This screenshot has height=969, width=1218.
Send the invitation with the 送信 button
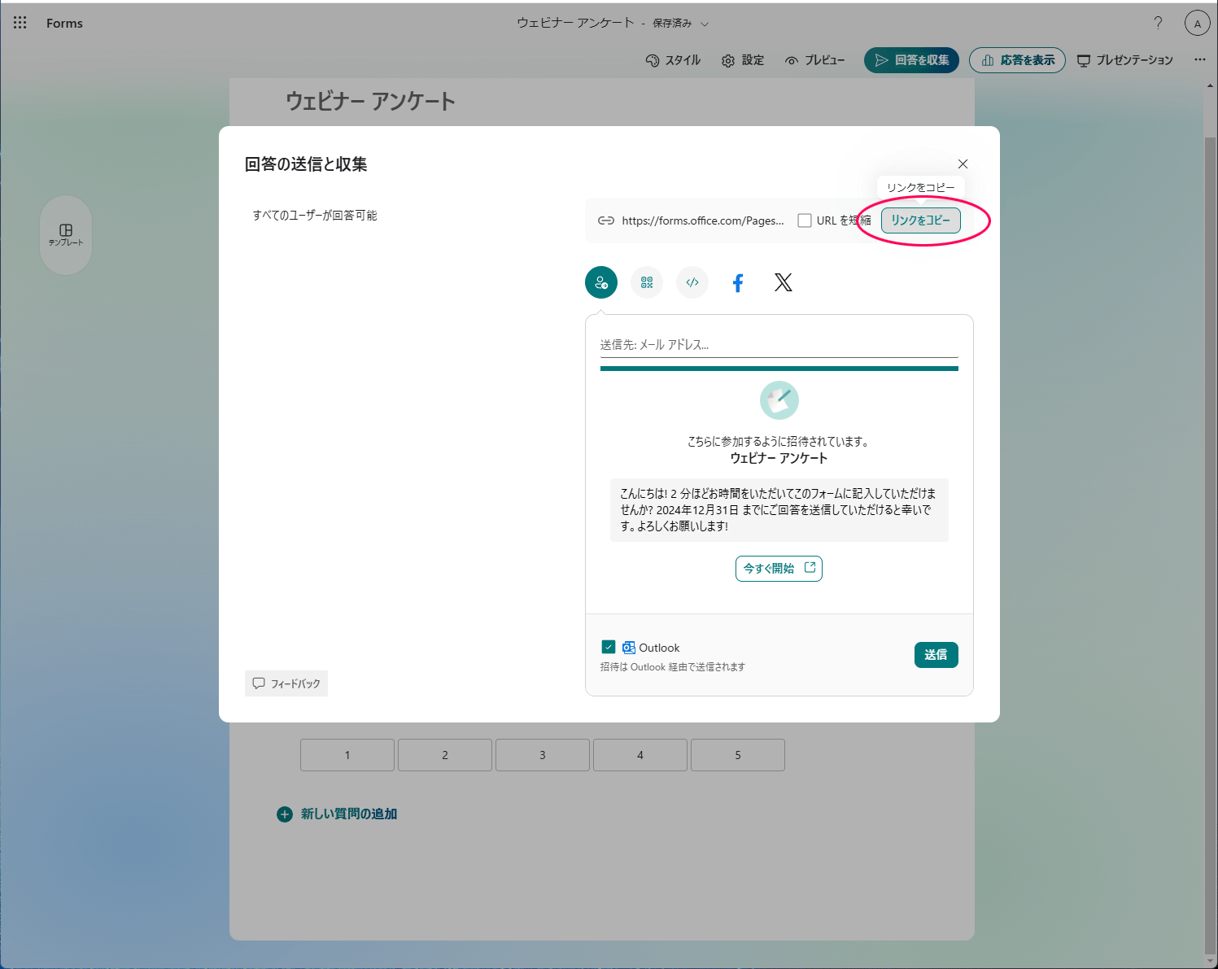pos(936,654)
